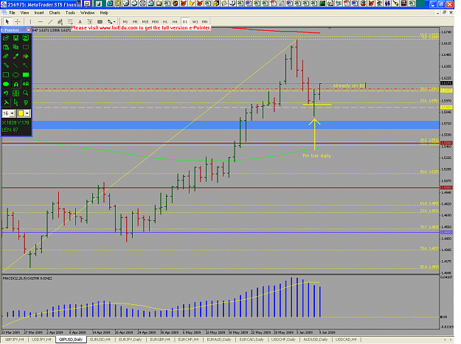
Task: Select horizontal line tool in toolbar
Action: [x=41, y=21]
